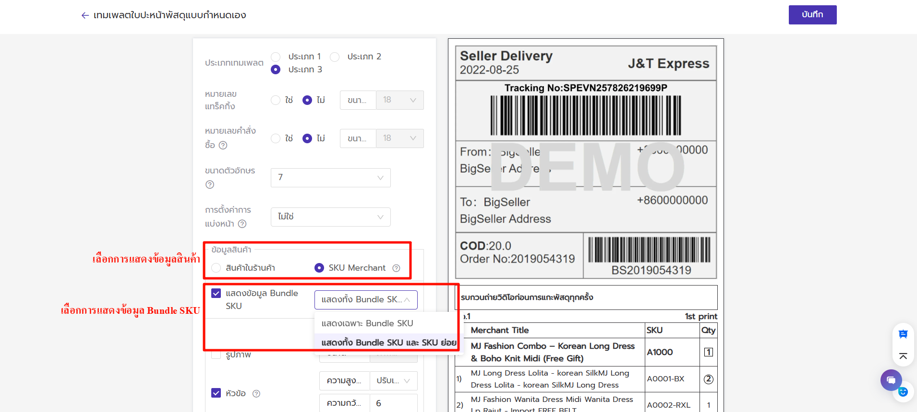The width and height of the screenshot is (917, 412).
Task: Click the circled quantity 2 in preview
Action: [708, 379]
